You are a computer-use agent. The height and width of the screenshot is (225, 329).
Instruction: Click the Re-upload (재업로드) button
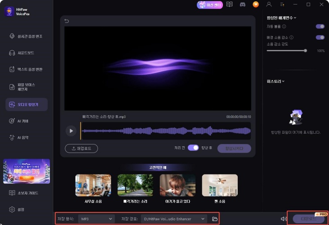pyautogui.click(x=81, y=148)
